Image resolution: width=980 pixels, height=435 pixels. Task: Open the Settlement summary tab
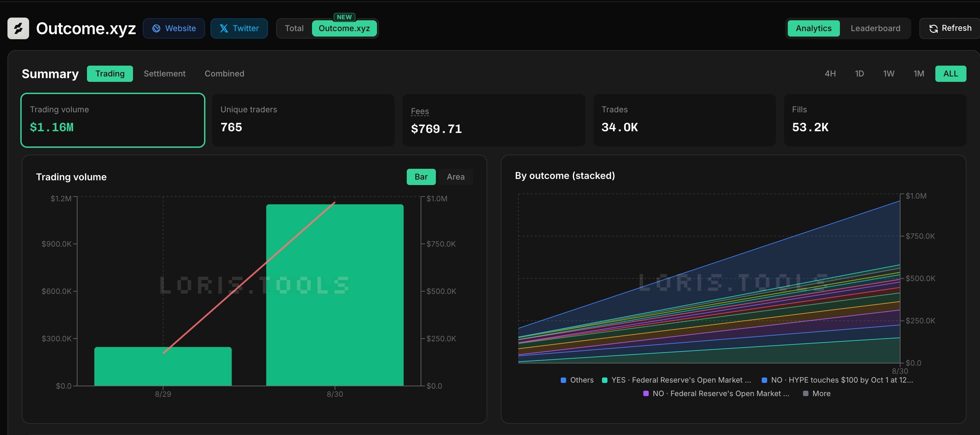tap(165, 74)
